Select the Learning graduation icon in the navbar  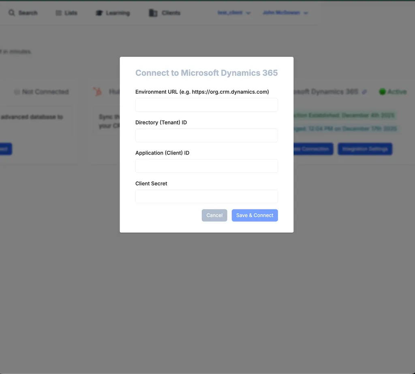pos(99,13)
